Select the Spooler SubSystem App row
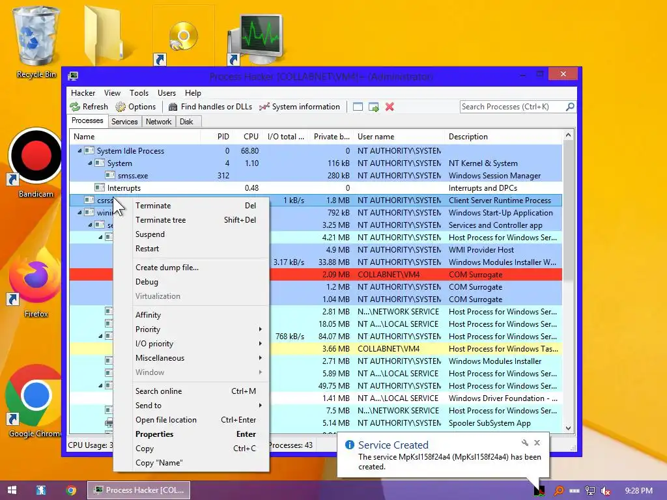 [x=415, y=423]
